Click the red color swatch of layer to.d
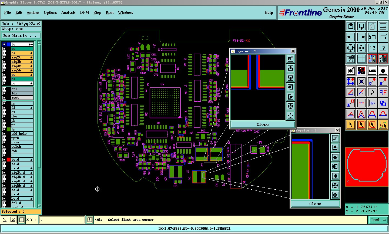This screenshot has height=234, width=389. [9, 160]
